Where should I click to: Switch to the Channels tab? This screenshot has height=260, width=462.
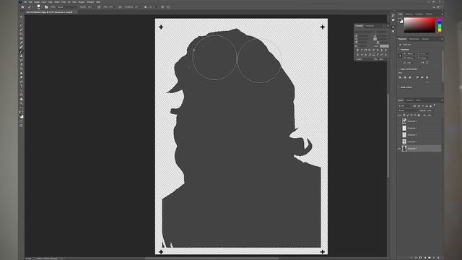pos(409,100)
